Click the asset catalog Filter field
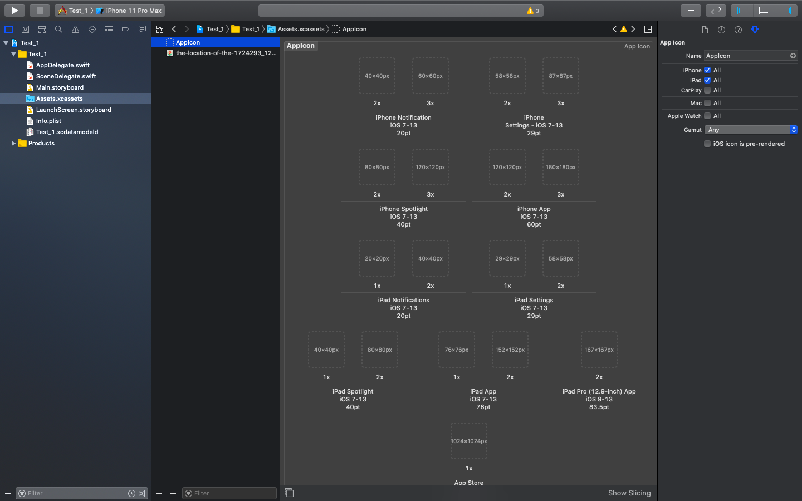The height and width of the screenshot is (501, 802). pyautogui.click(x=229, y=493)
